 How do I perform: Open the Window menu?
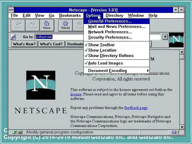pos(136,16)
